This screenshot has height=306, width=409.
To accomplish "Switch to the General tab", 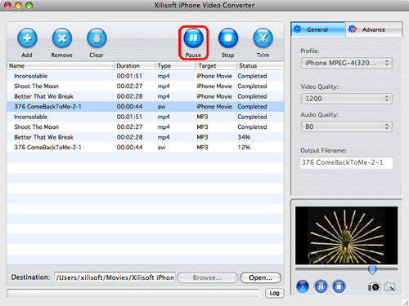I will [318, 29].
